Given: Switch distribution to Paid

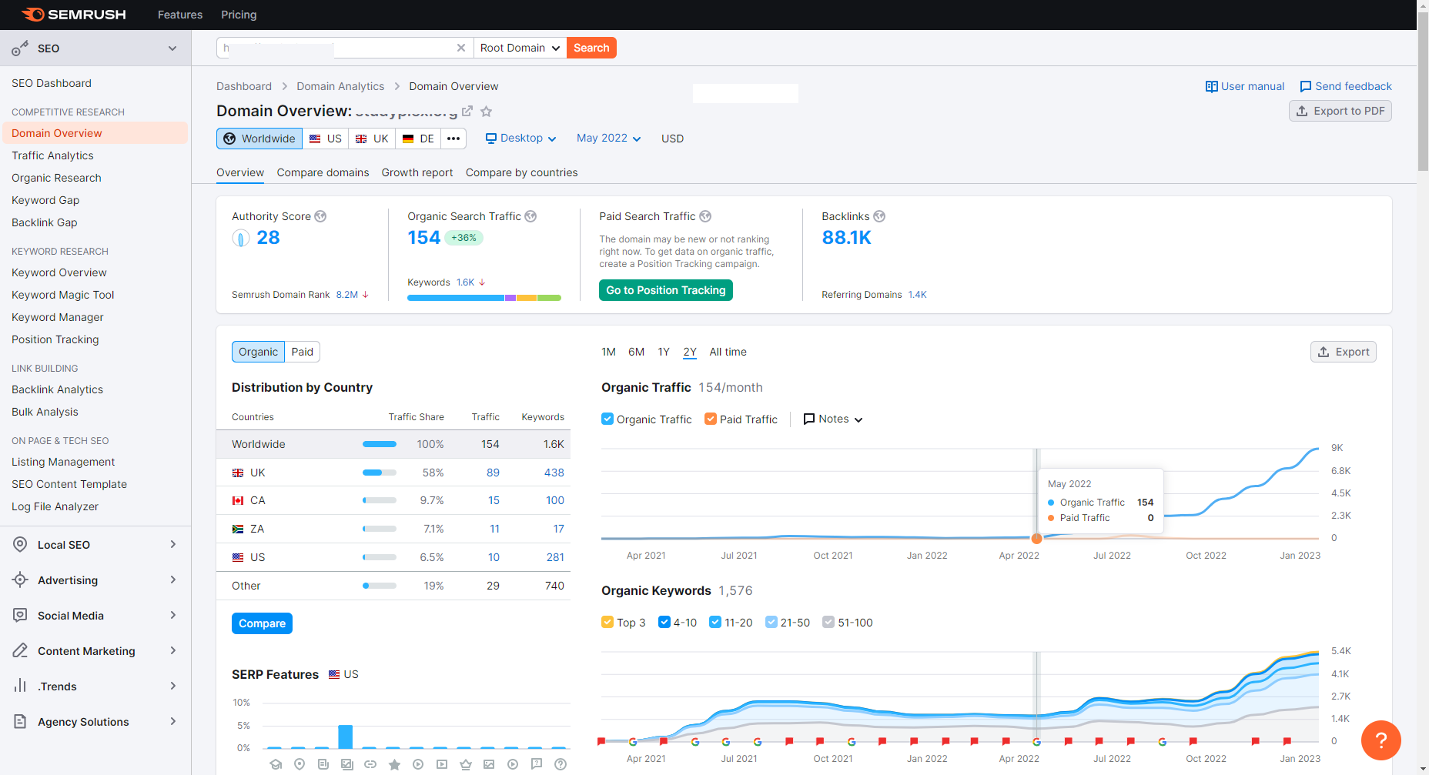Looking at the screenshot, I should pyautogui.click(x=303, y=352).
